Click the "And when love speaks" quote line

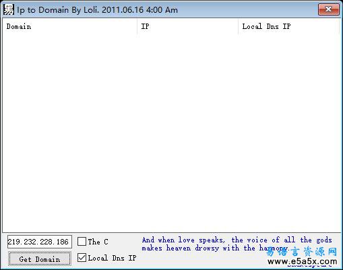tap(237, 240)
